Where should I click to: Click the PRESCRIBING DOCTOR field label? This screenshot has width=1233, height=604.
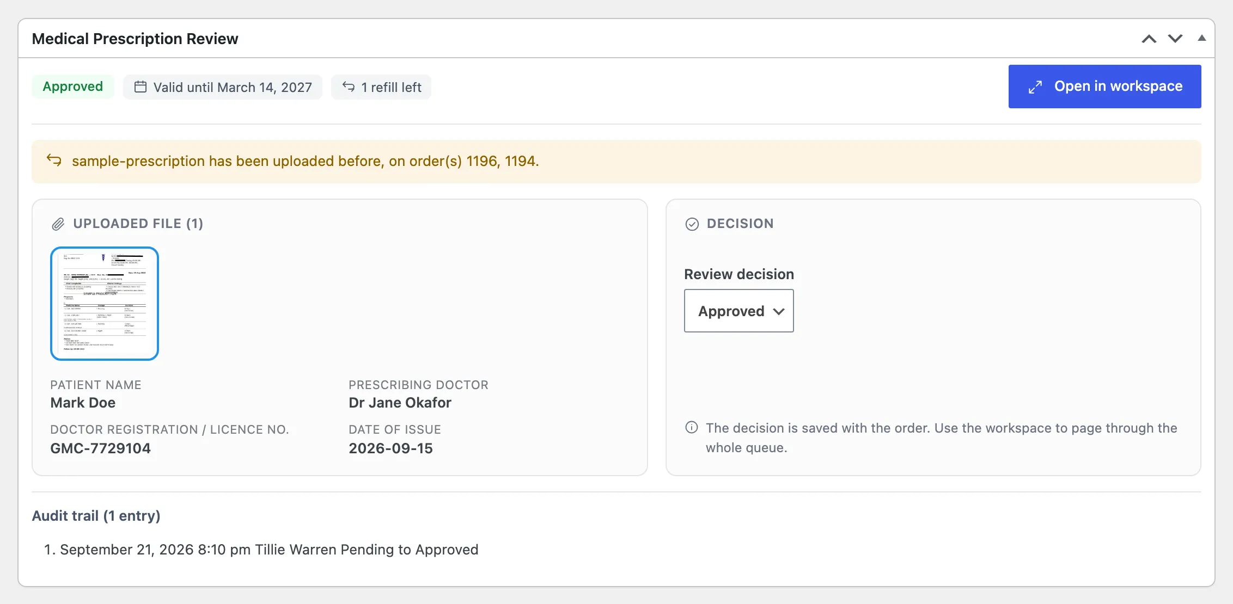(x=419, y=385)
